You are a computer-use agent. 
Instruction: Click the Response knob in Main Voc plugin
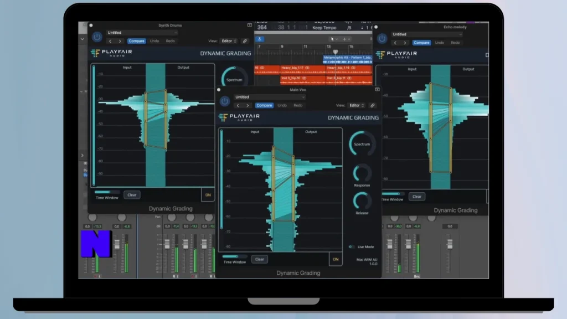coord(362,173)
